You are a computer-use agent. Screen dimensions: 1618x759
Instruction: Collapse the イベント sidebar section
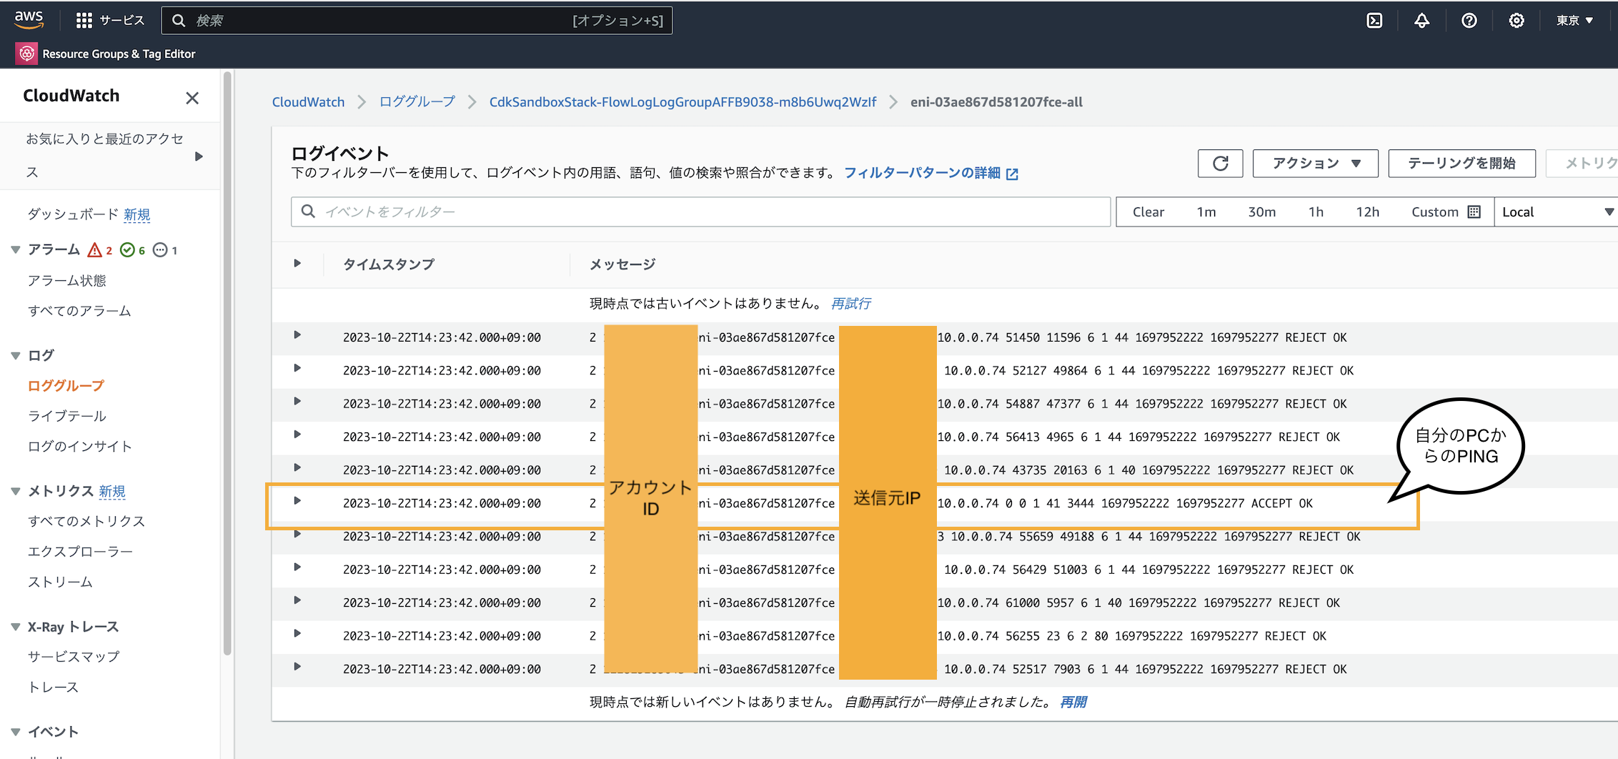click(x=16, y=732)
